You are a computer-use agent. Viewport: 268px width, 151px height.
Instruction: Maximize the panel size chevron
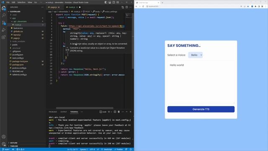coord(126,112)
